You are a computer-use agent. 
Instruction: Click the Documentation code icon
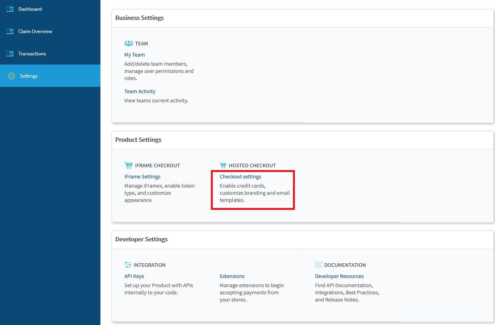tap(318, 265)
